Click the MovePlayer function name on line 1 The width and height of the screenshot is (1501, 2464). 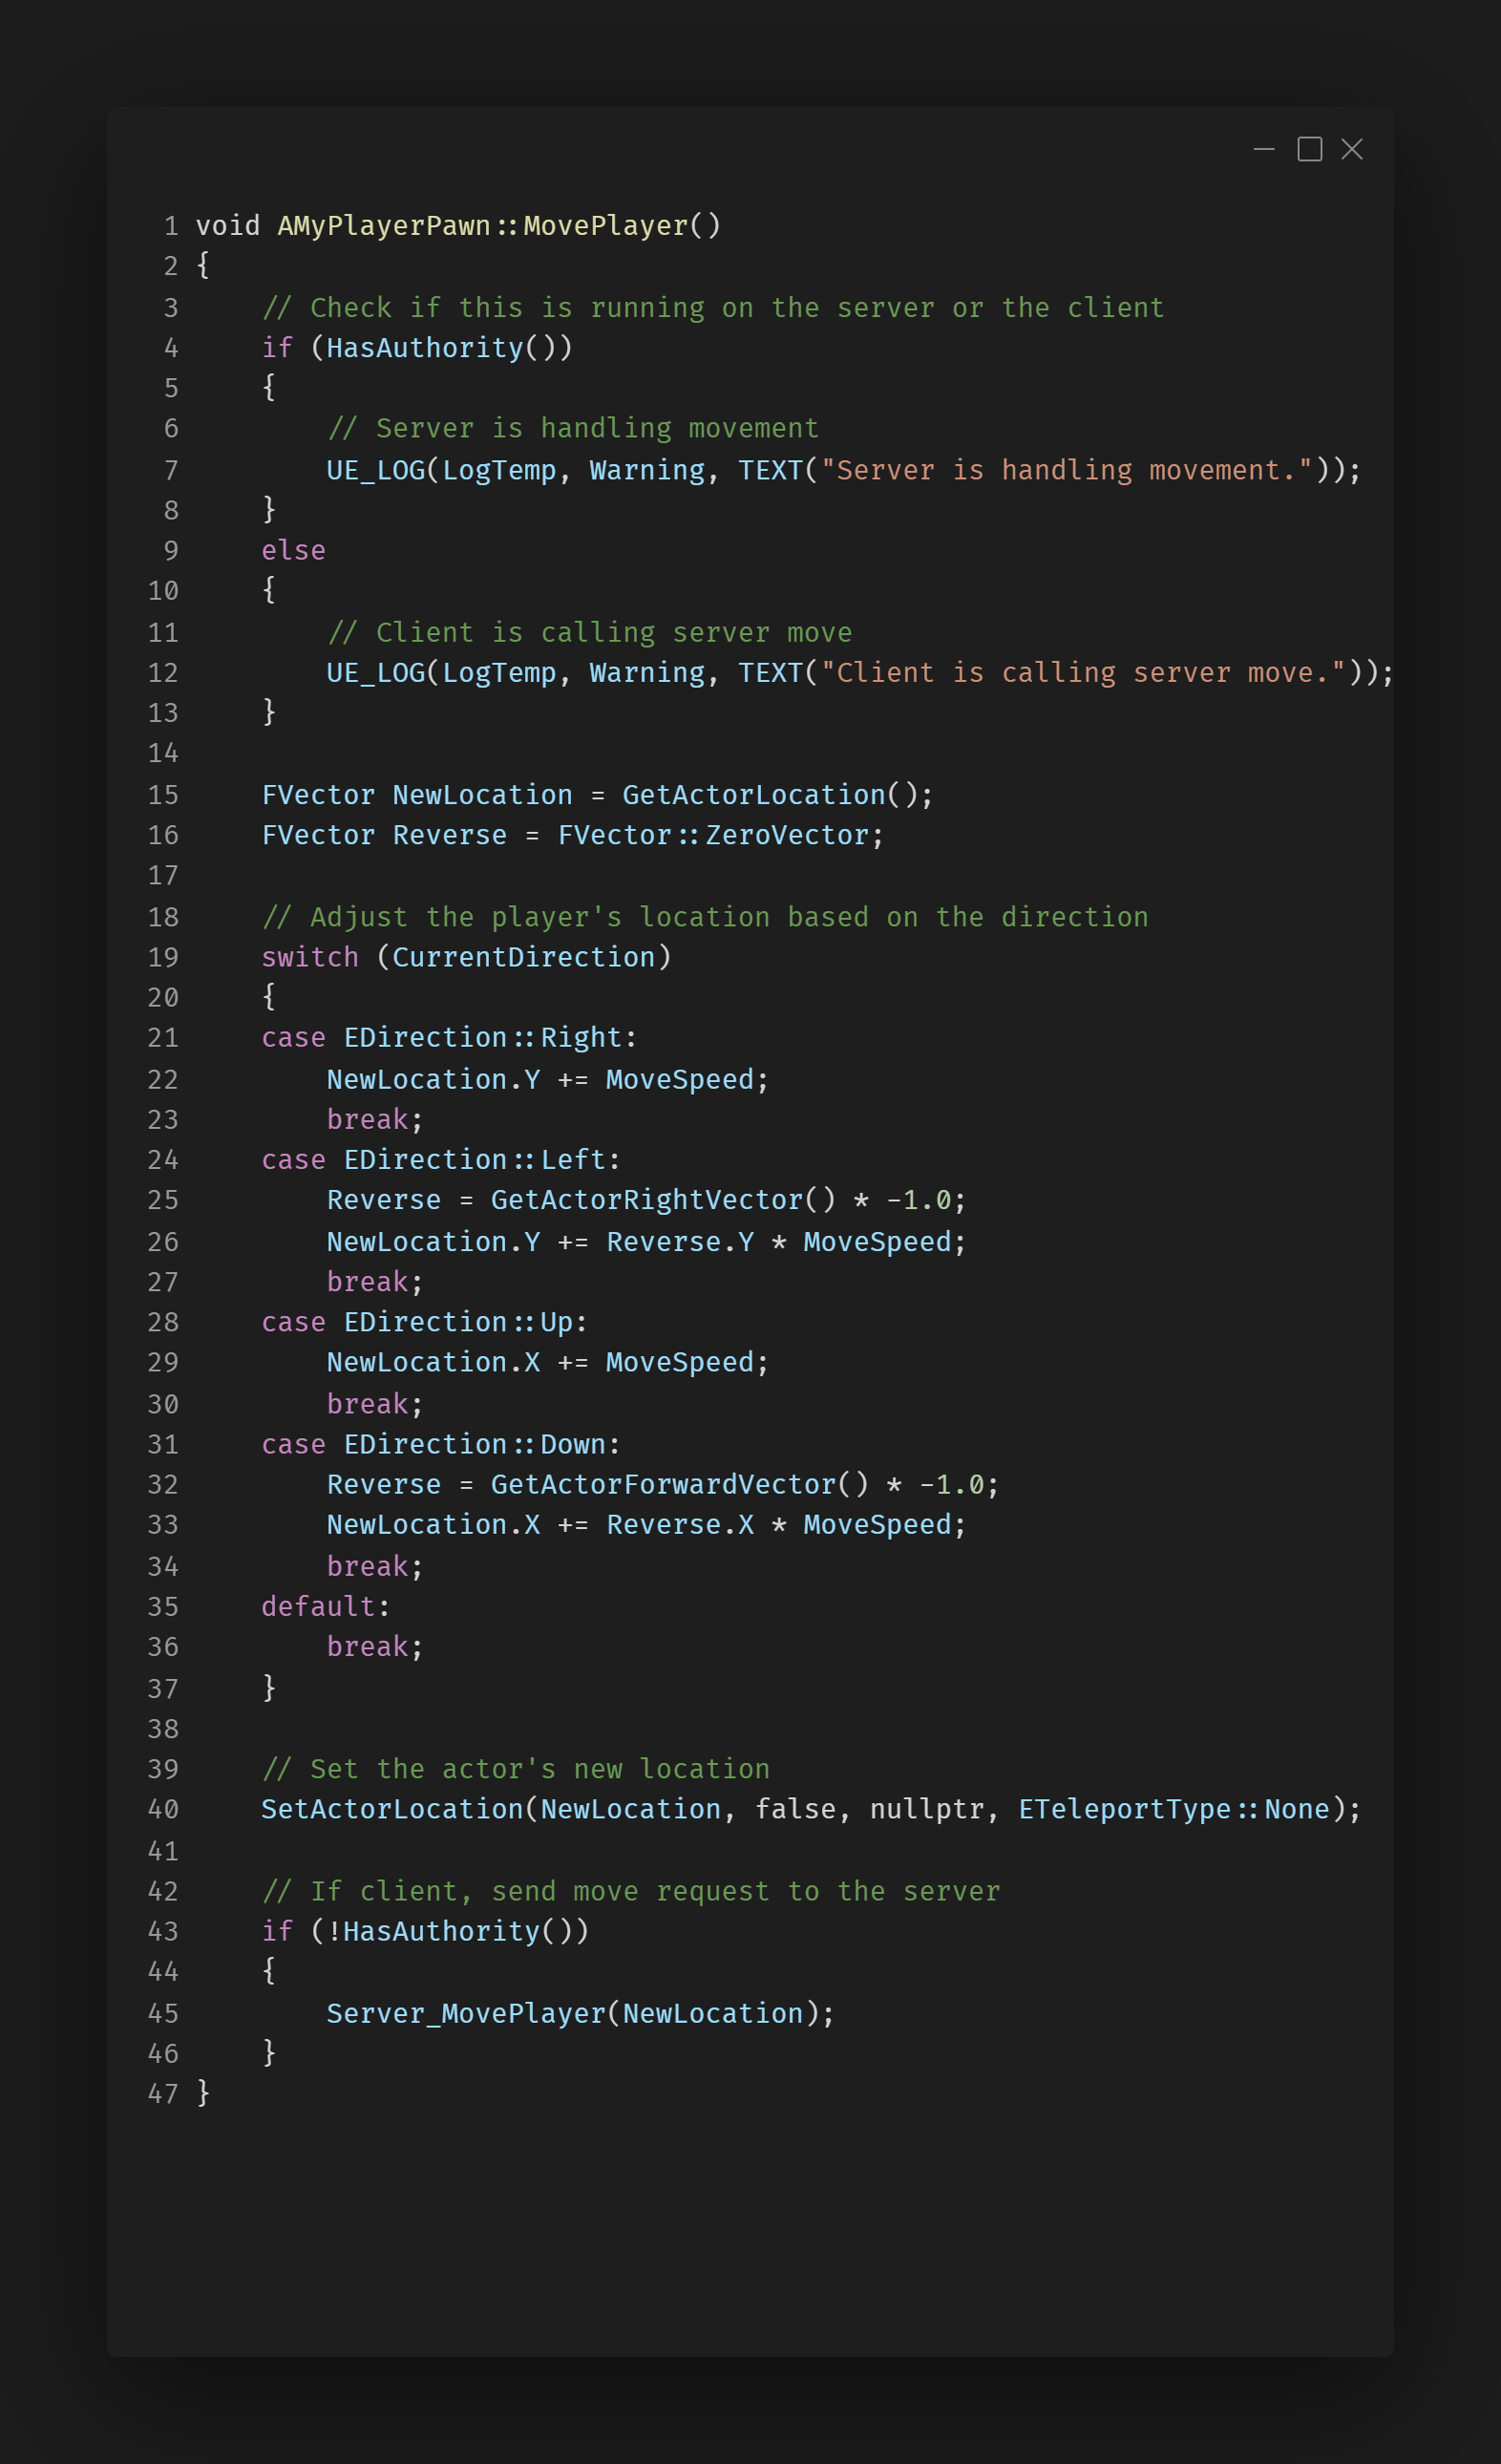[x=606, y=226]
